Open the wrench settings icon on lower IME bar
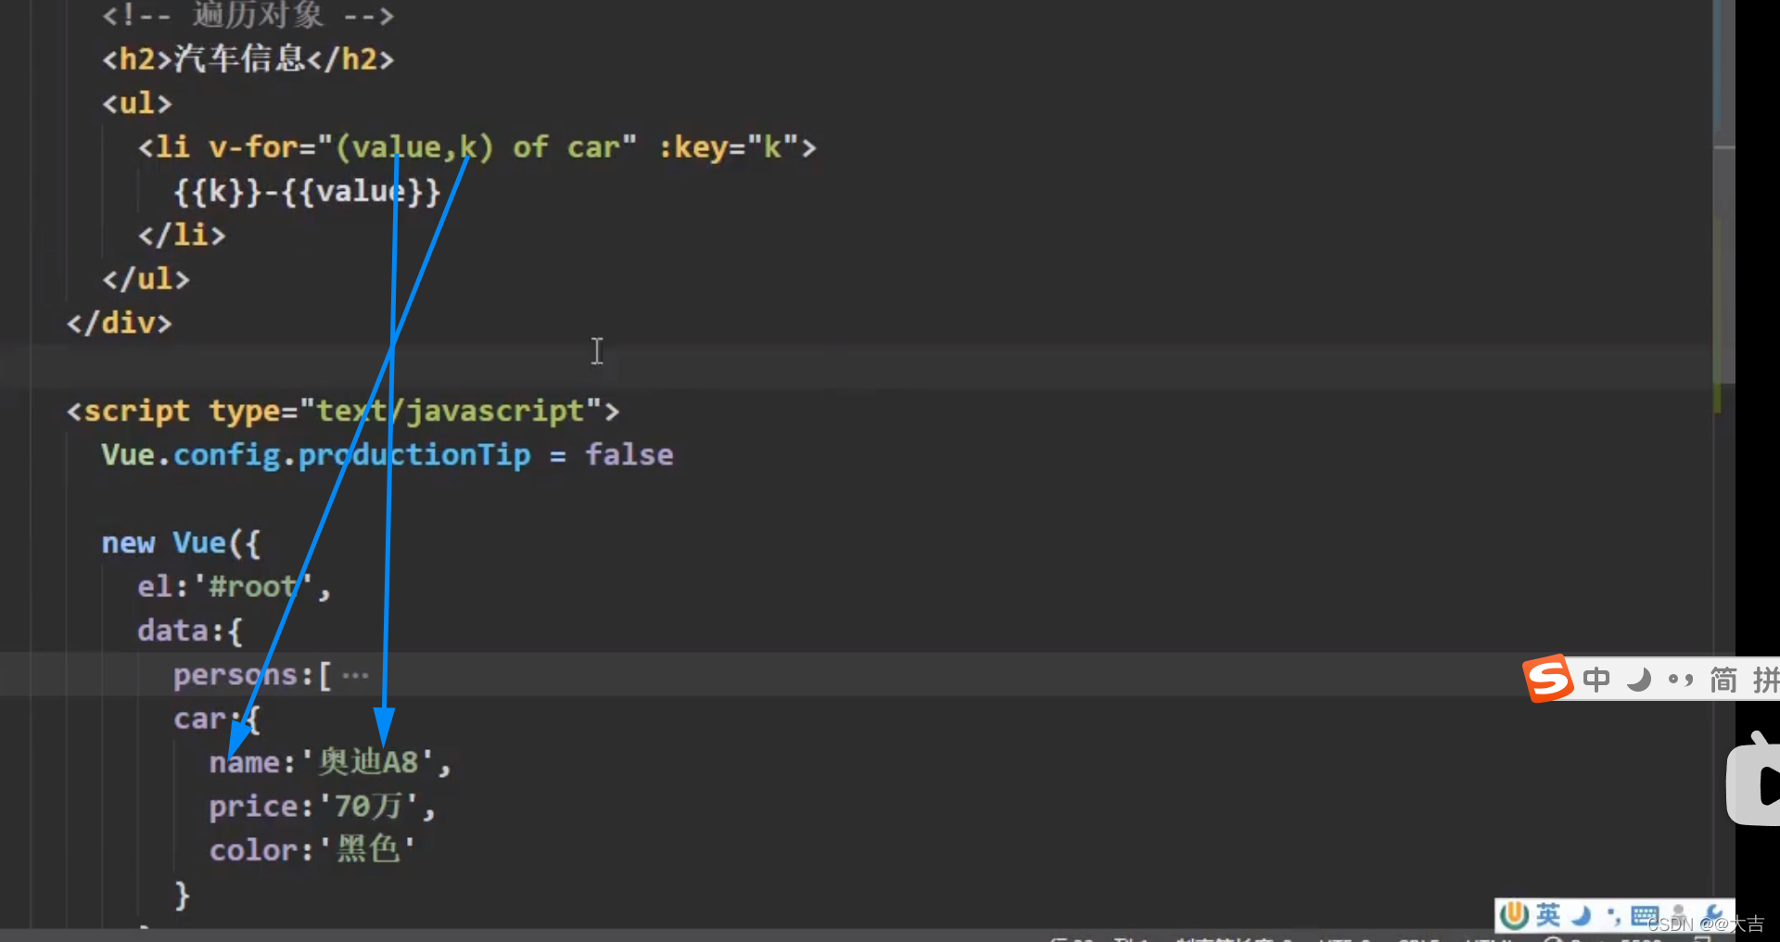Screen dimensions: 1780x942 [1713, 914]
